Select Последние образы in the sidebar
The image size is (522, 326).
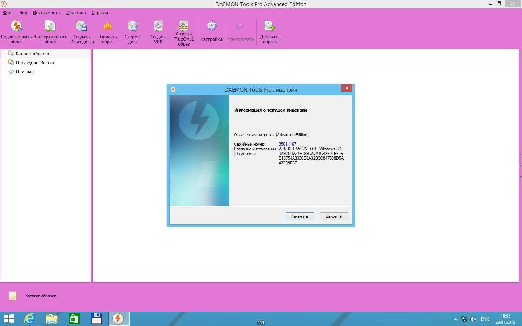[x=45, y=62]
